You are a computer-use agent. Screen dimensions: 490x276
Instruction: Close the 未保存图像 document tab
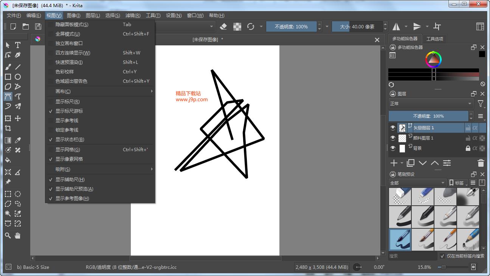point(377,40)
